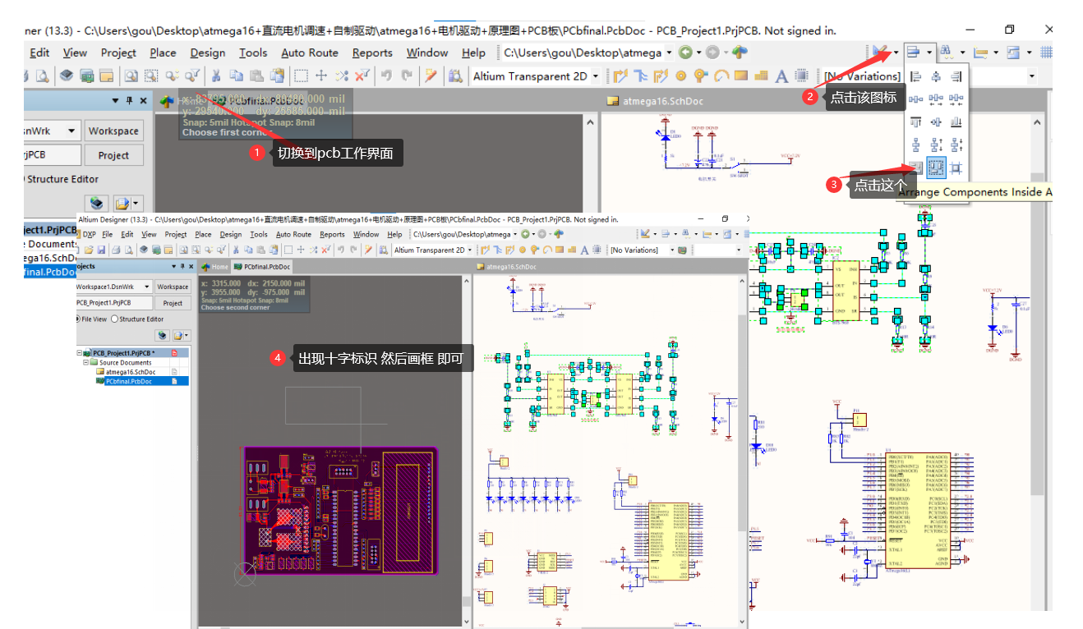Click scroll-up arrow of main schematic pane
This screenshot has width=1083, height=629.
(x=1037, y=122)
